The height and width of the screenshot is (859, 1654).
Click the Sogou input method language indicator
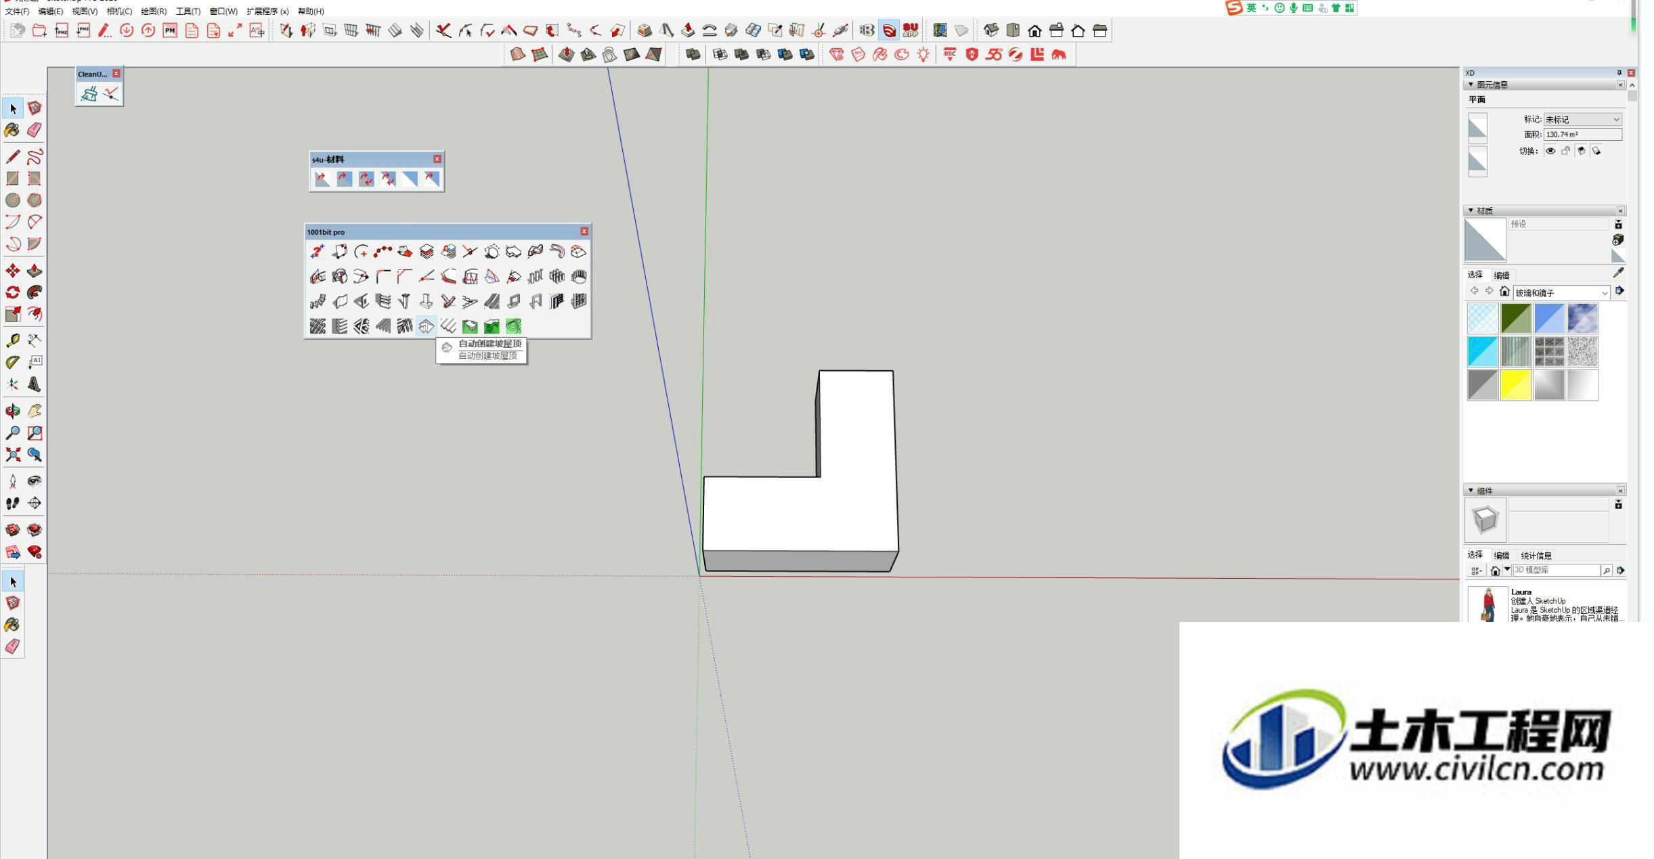[x=1250, y=8]
